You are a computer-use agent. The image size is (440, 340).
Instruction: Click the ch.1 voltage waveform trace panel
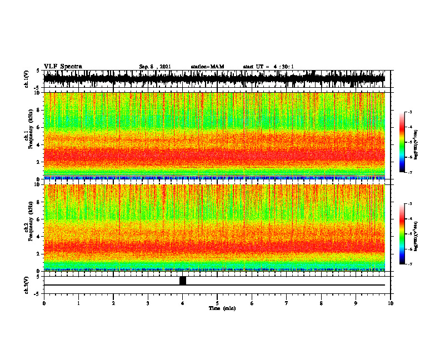coord(214,79)
